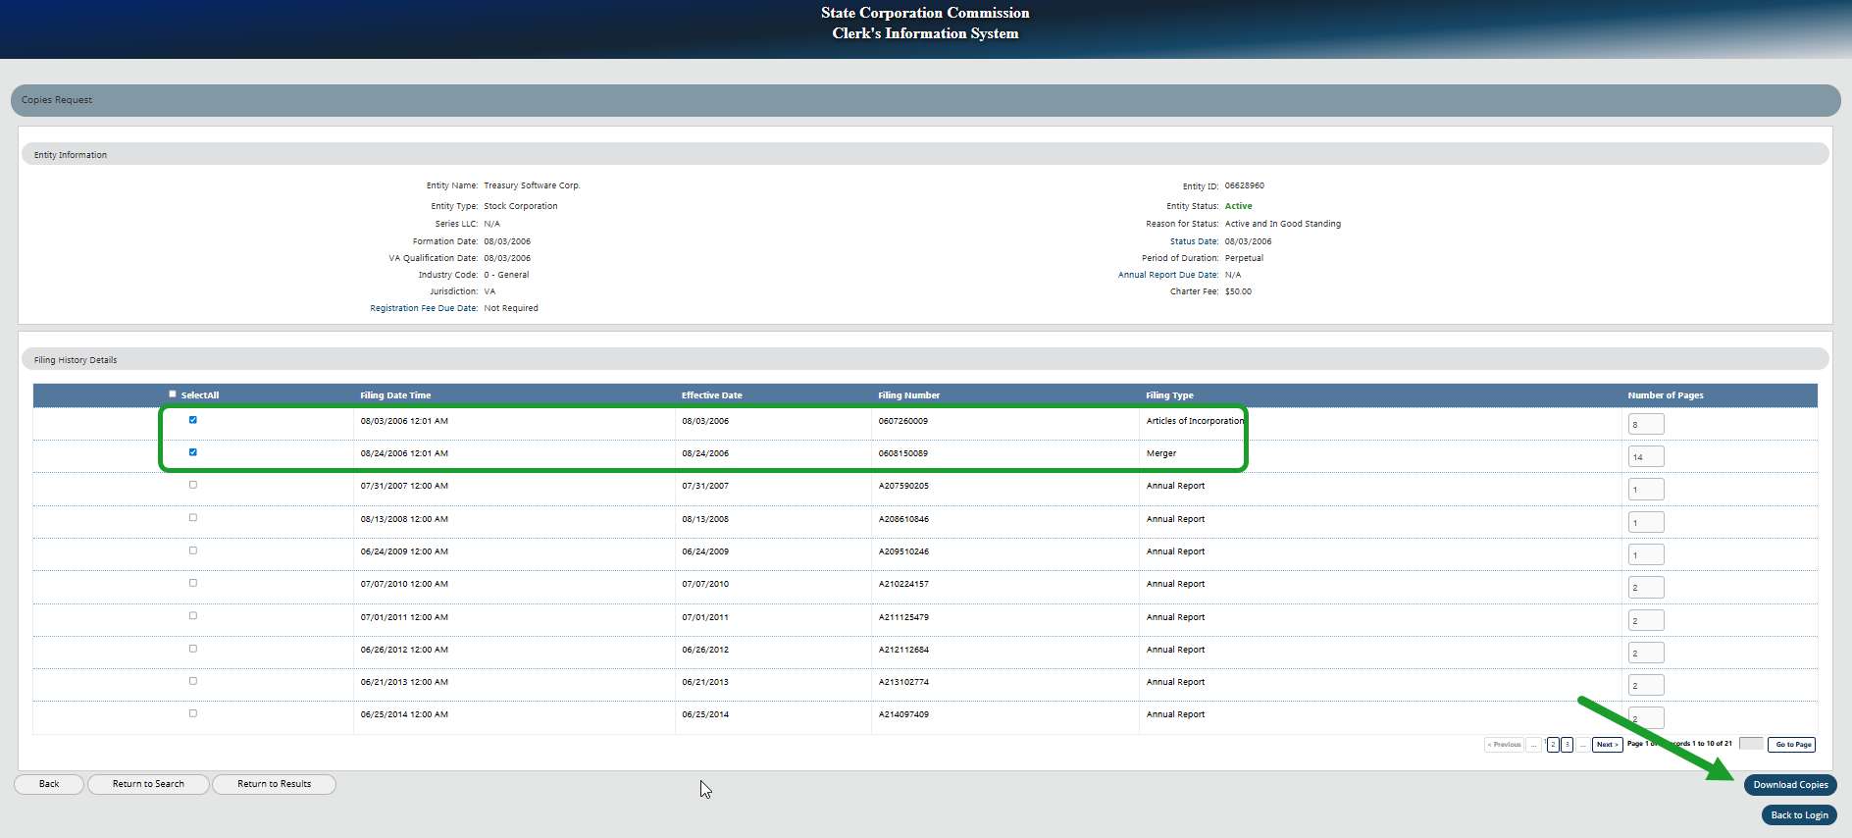Click the Filing Type column header
The height and width of the screenshot is (838, 1852).
coord(1169,395)
